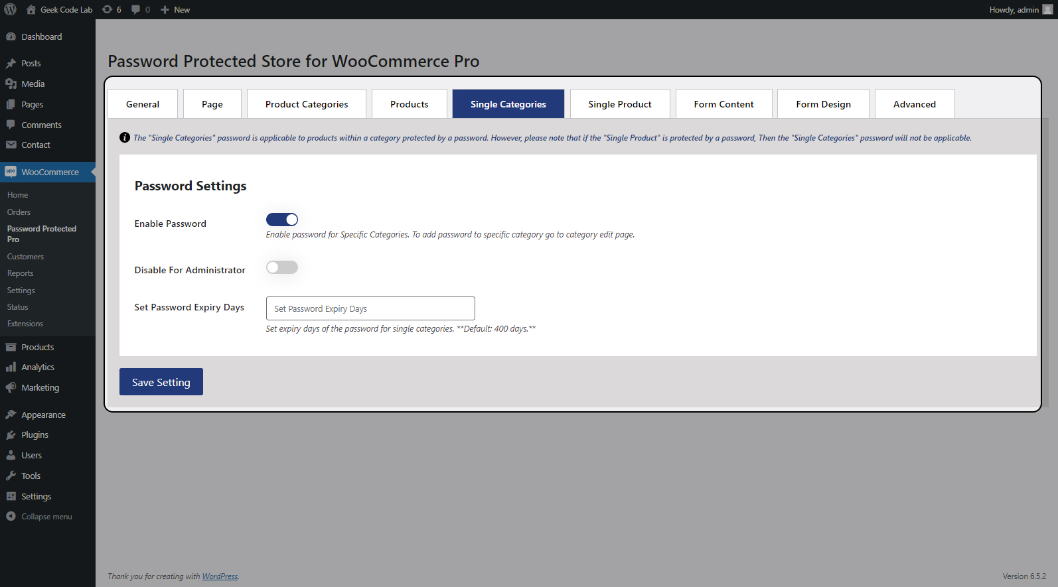
Task: Click the page title Password Protected Store
Action: pyautogui.click(x=293, y=61)
